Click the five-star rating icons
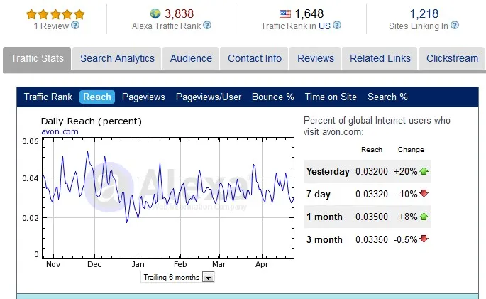 55,14
